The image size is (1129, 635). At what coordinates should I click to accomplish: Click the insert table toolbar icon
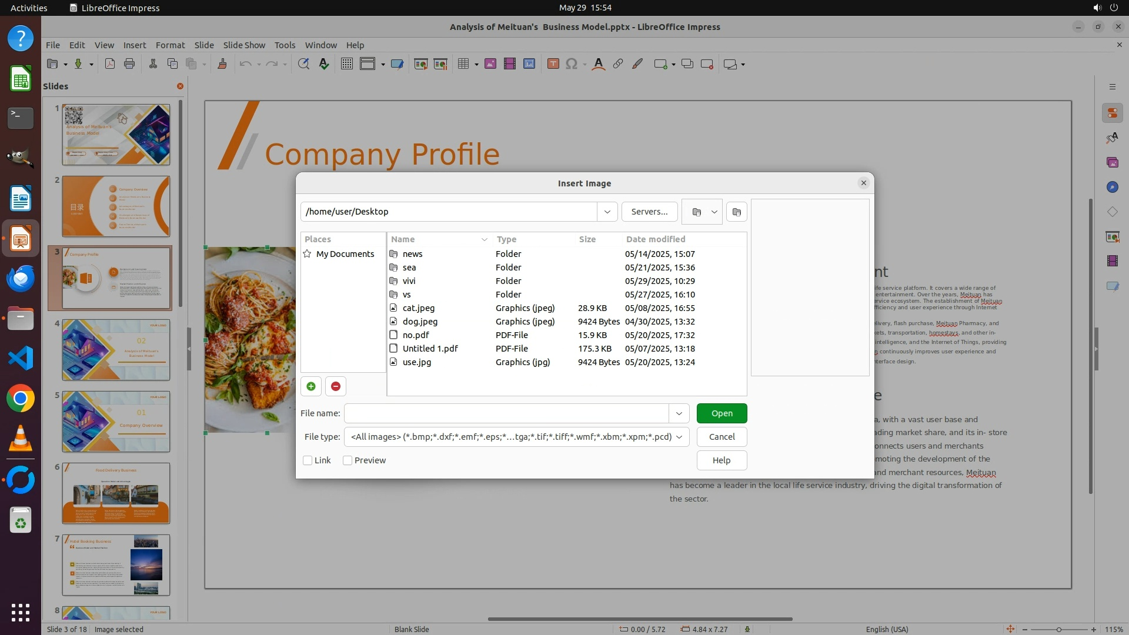coord(463,64)
